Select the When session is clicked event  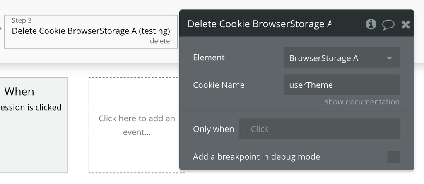coord(34,125)
